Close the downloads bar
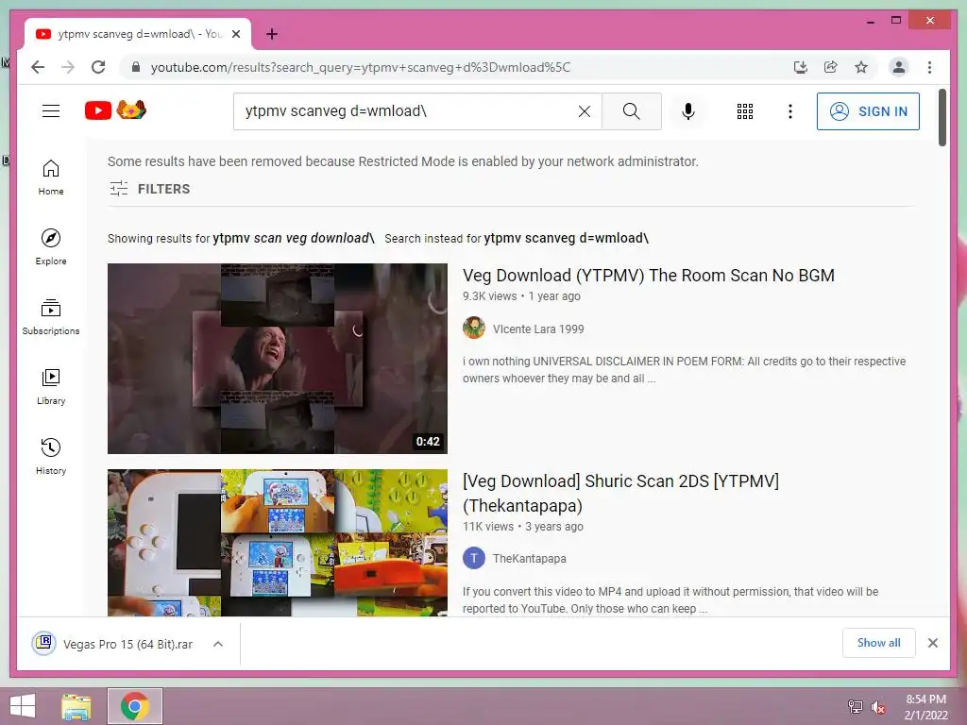967x725 pixels. 932,642
